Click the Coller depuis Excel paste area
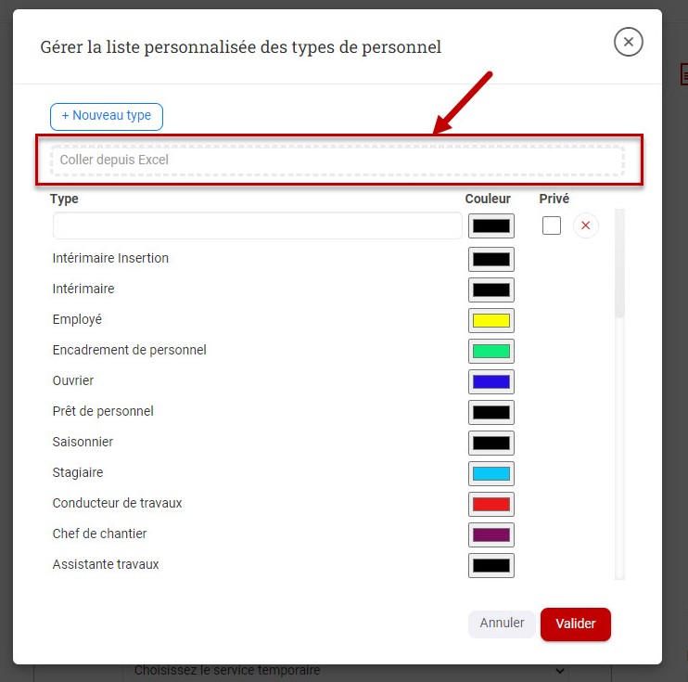The width and height of the screenshot is (688, 682). tap(337, 161)
